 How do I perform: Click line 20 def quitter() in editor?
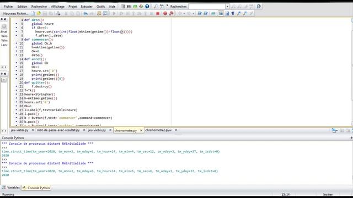pos(37,82)
